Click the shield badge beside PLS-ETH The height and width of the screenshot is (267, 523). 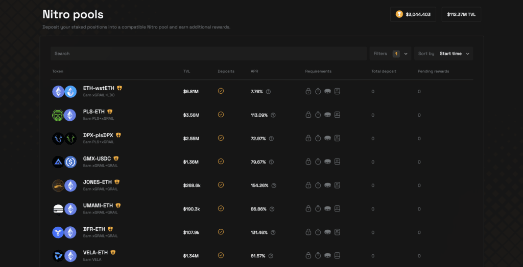click(110, 112)
